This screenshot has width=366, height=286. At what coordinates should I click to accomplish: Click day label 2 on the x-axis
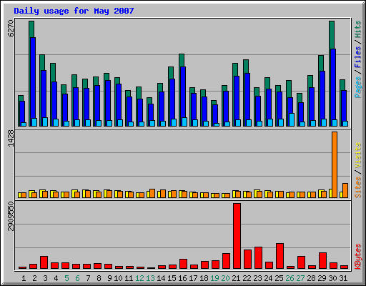point(34,278)
